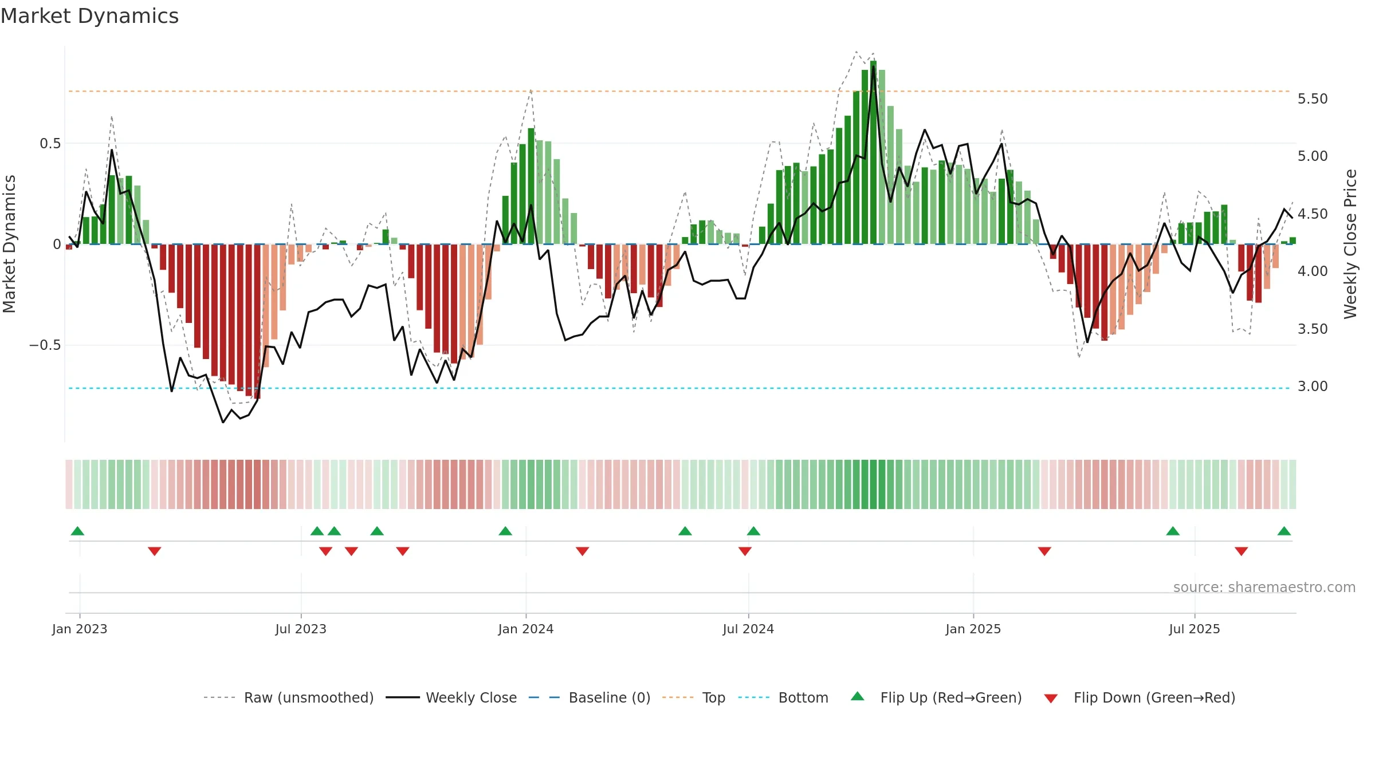Screen dimensions: 1375x773
Task: Click the Top legend entry
Action: [x=694, y=697]
